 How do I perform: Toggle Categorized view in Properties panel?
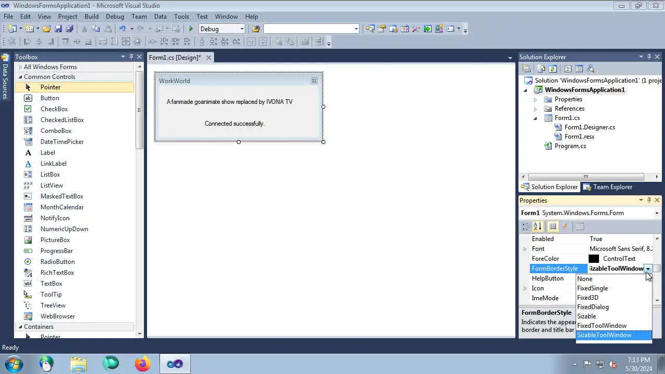[x=526, y=226]
